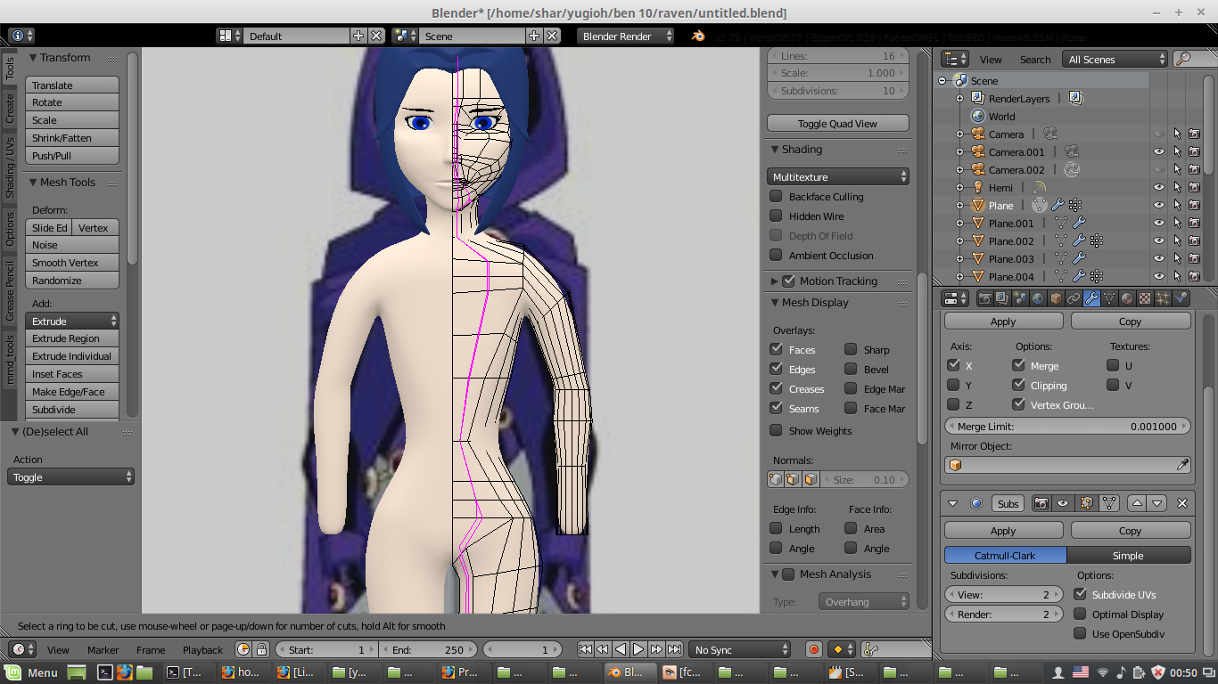Screen dimensions: 1218x684
Task: Click eyedropper for Mirror Object field
Action: [1182, 465]
